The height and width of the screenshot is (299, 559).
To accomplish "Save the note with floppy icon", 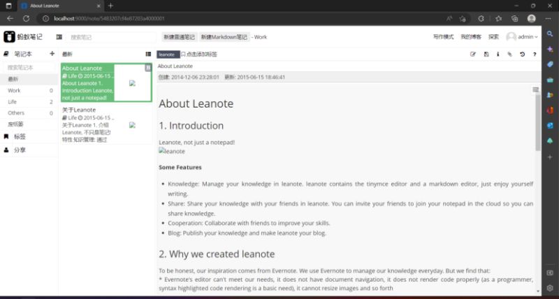I will pos(486,54).
